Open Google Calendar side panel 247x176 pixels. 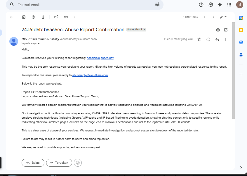click(241, 18)
